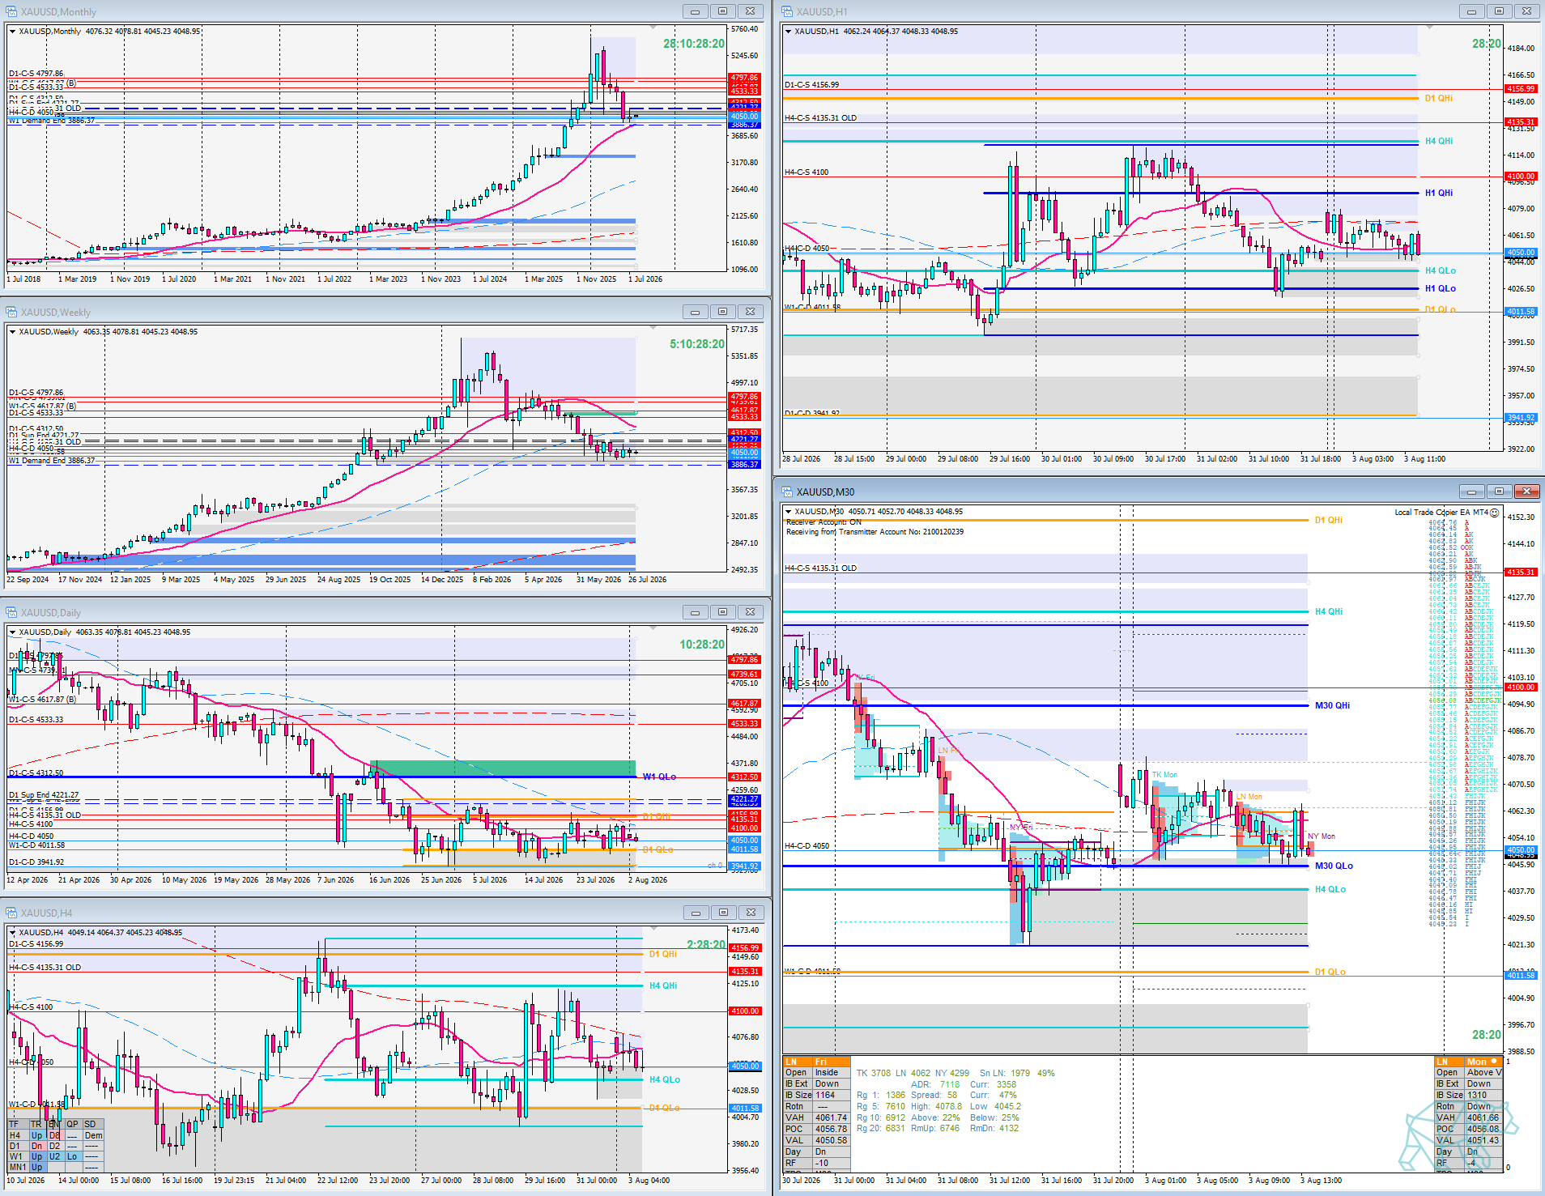Expand the H4 chart symbol triangle
1545x1196 pixels.
point(12,933)
